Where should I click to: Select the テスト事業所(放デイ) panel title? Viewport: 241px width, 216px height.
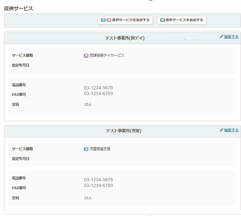point(125,38)
